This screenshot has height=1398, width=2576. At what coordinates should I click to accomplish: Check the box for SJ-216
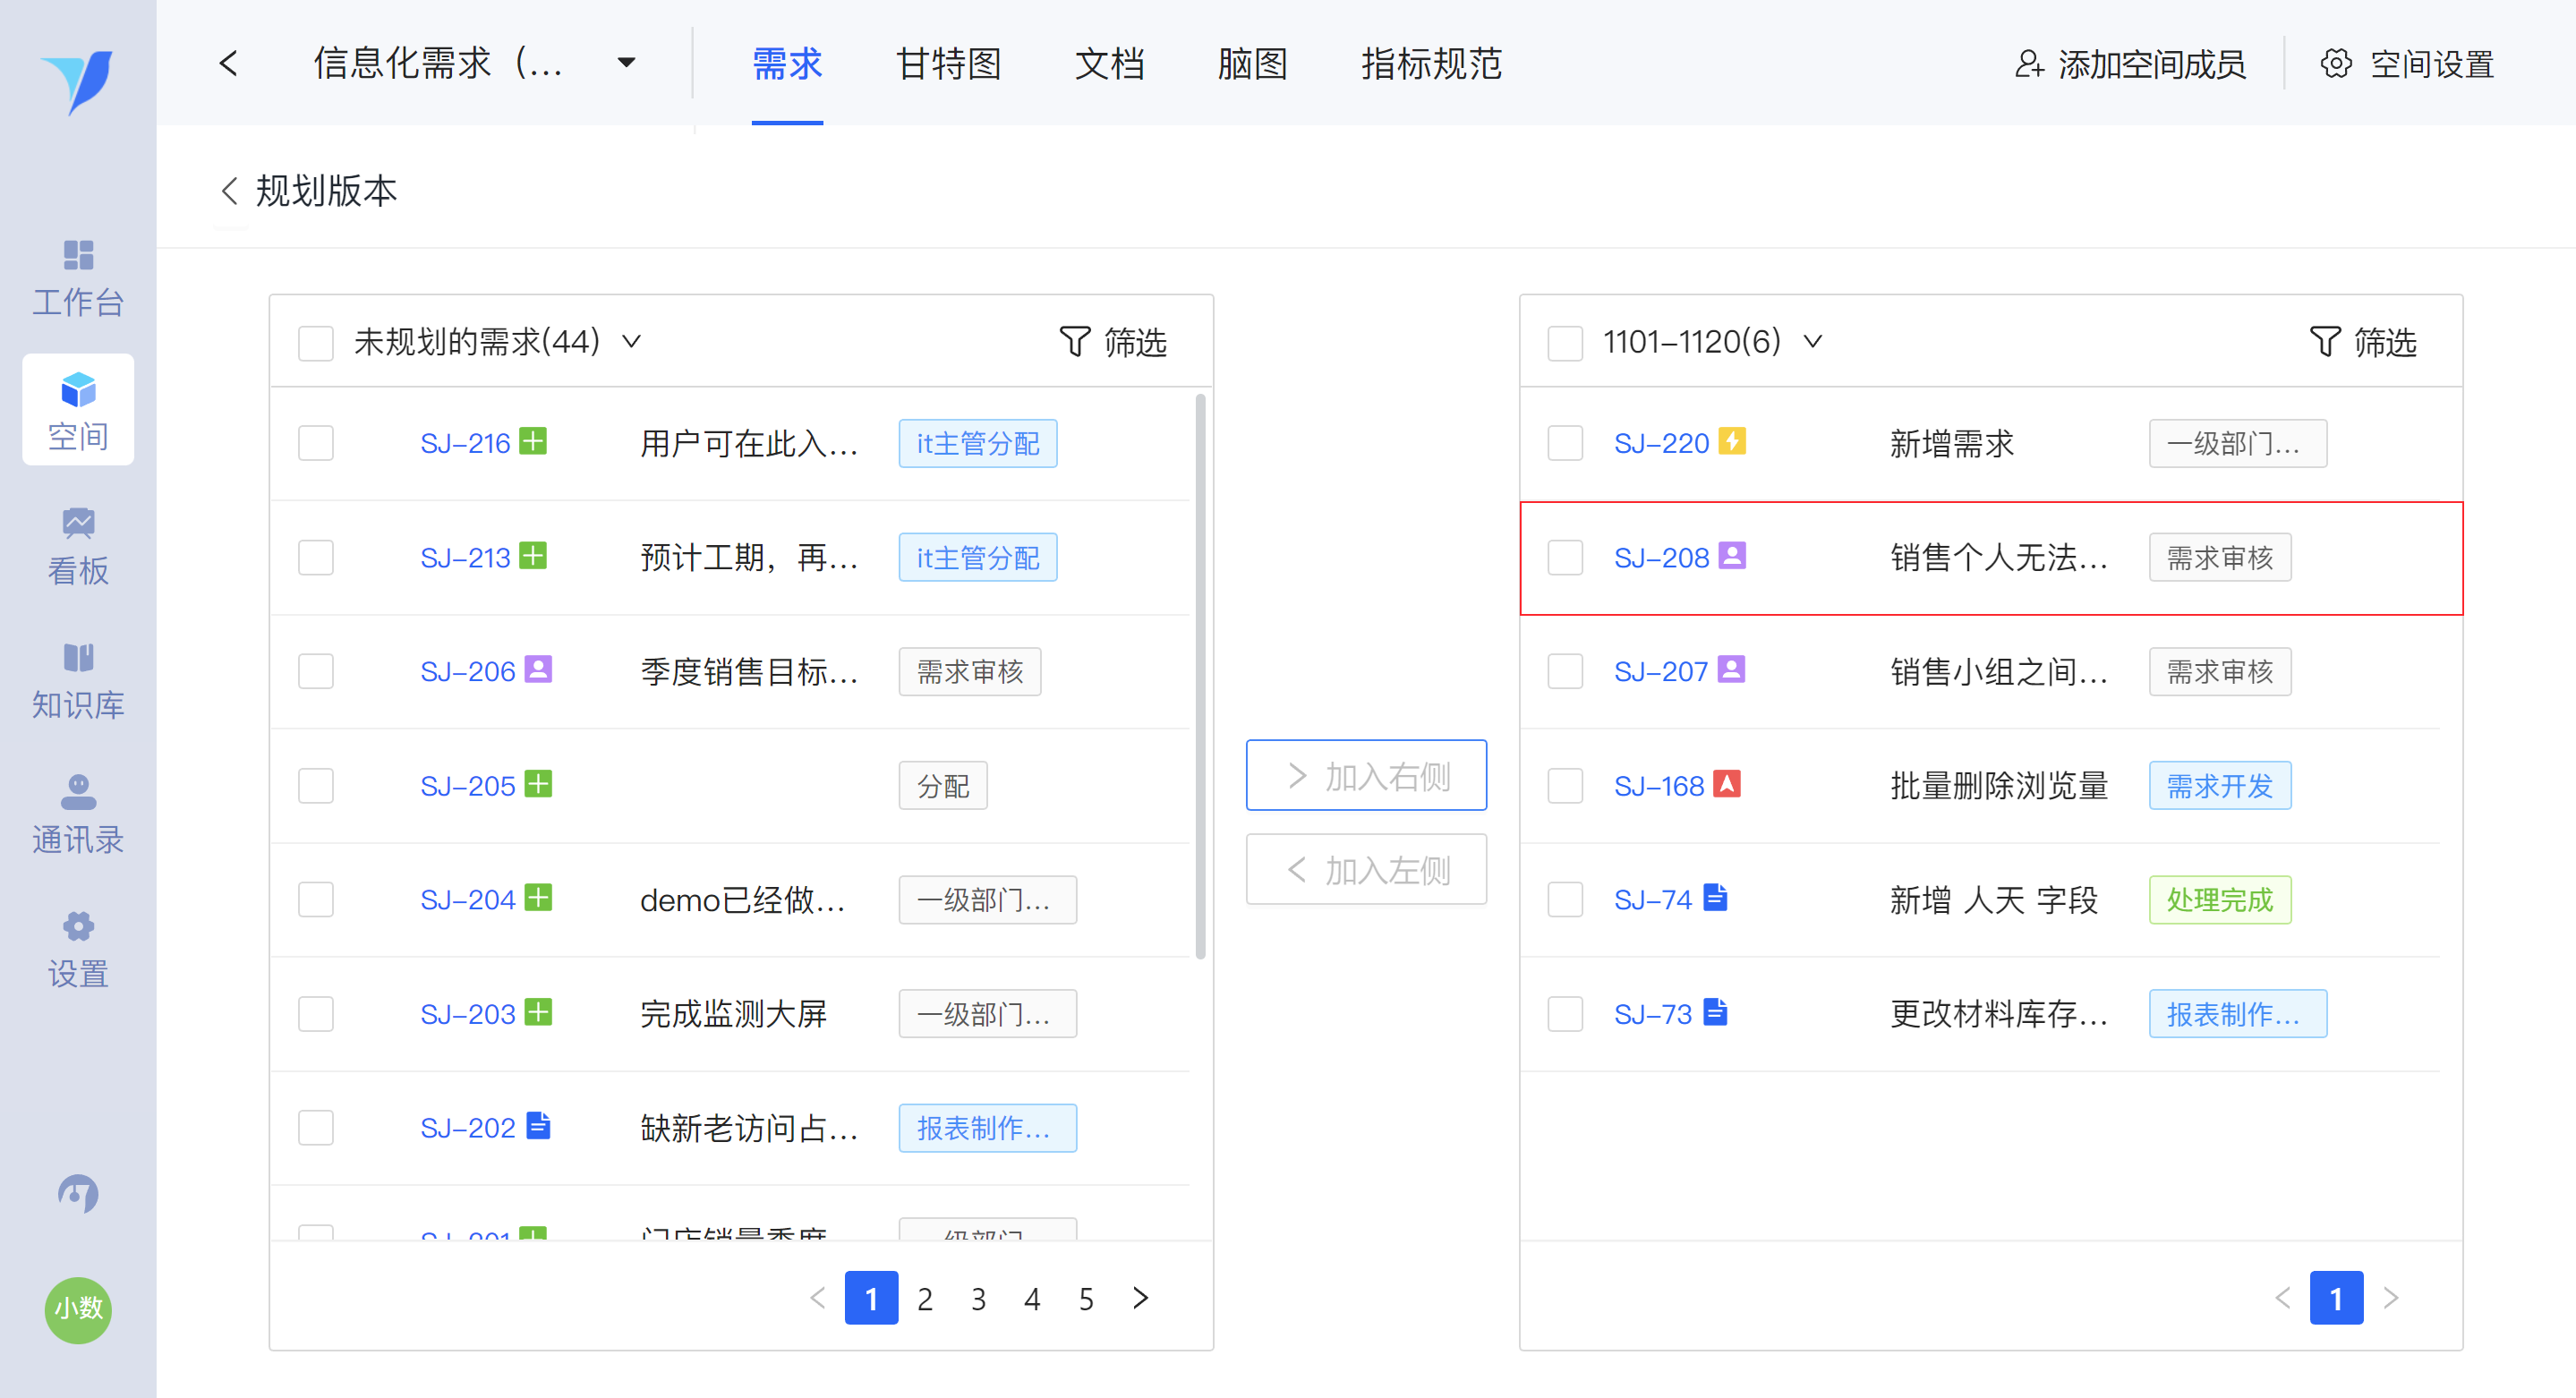tap(316, 443)
